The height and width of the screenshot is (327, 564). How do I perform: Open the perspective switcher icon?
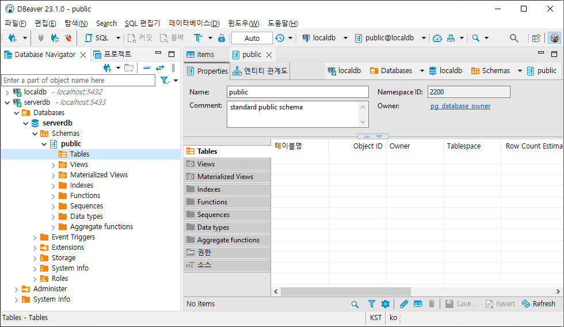[x=536, y=38]
